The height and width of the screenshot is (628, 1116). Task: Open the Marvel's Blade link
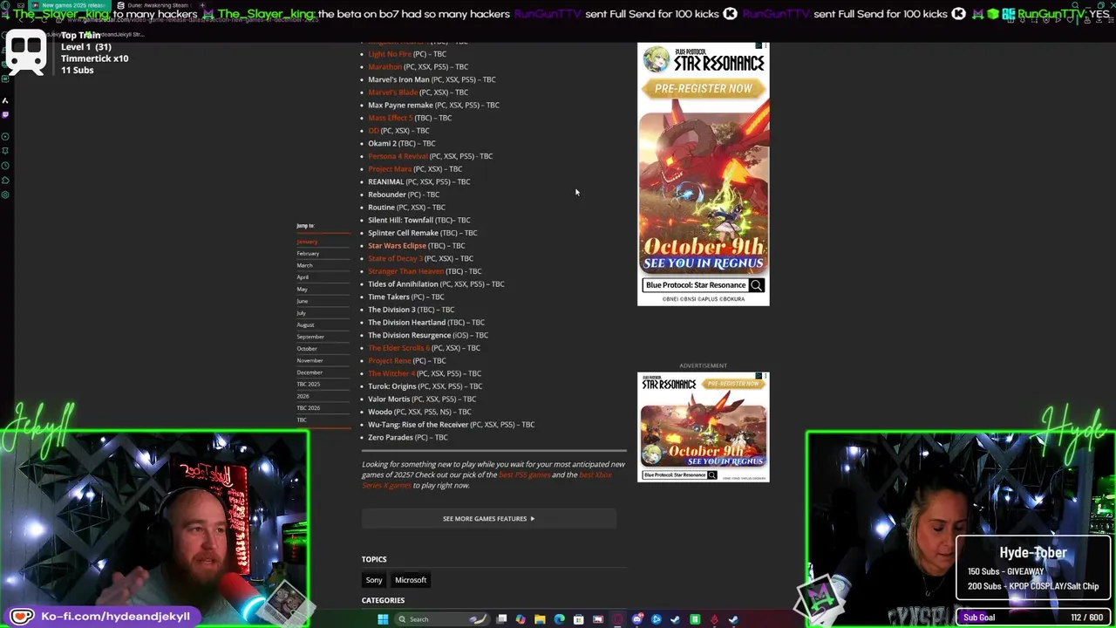click(392, 92)
